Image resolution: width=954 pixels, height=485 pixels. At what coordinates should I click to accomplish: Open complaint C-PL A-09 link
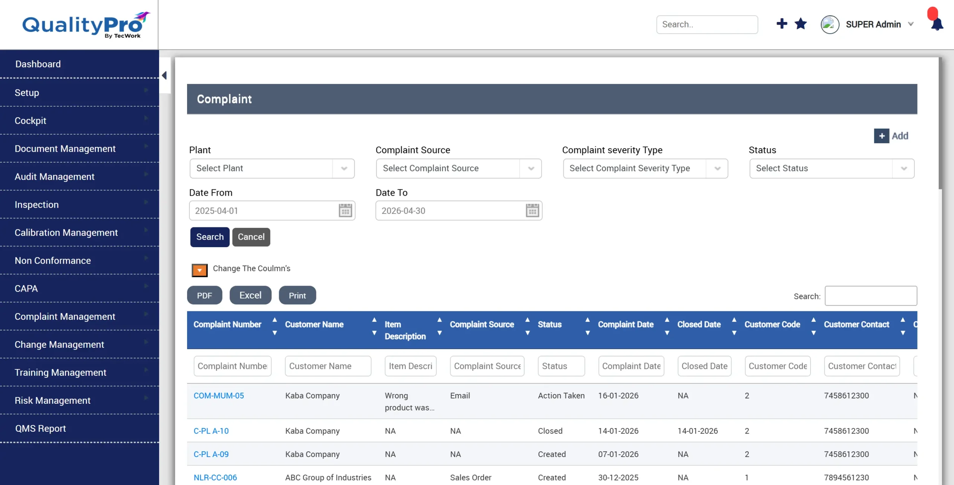[211, 454]
